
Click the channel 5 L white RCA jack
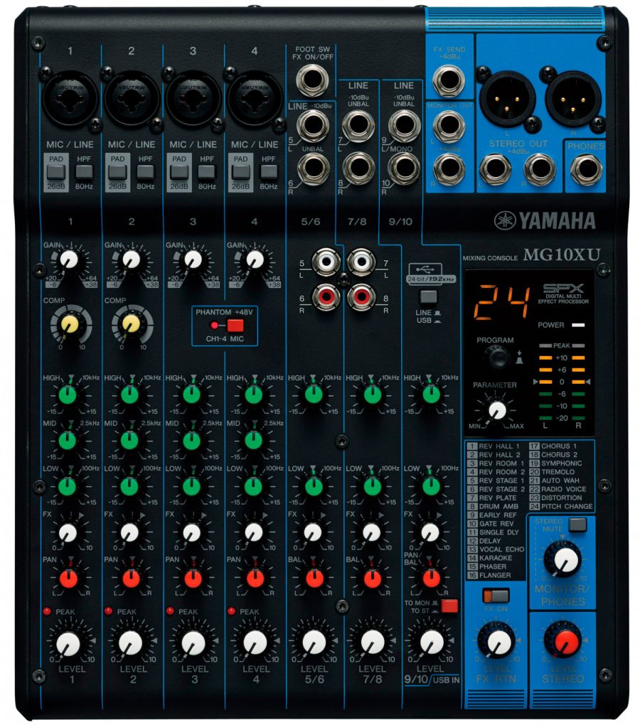click(x=326, y=262)
